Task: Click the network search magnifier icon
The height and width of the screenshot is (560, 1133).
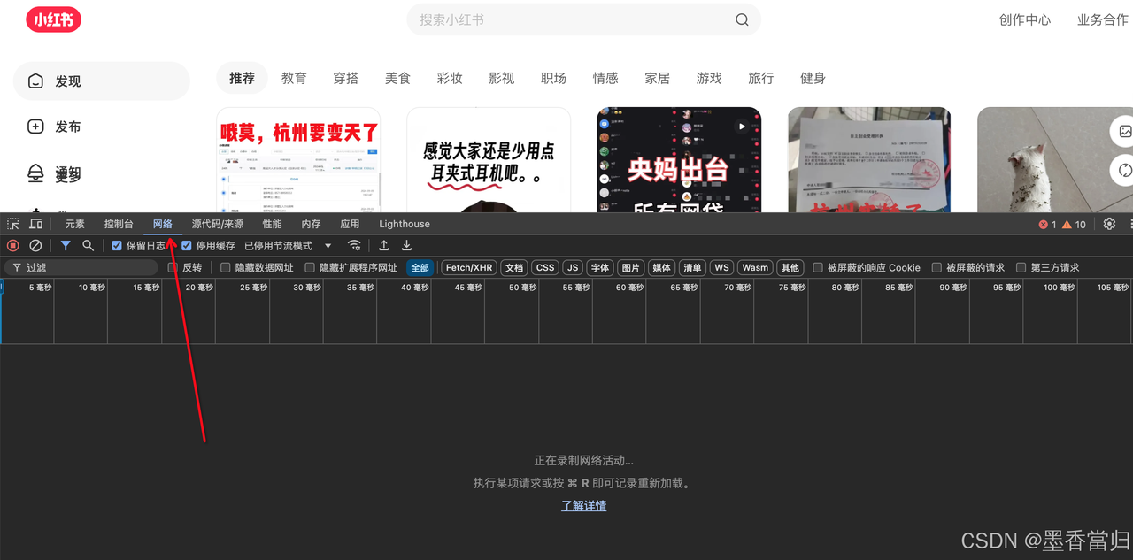Action: (88, 245)
